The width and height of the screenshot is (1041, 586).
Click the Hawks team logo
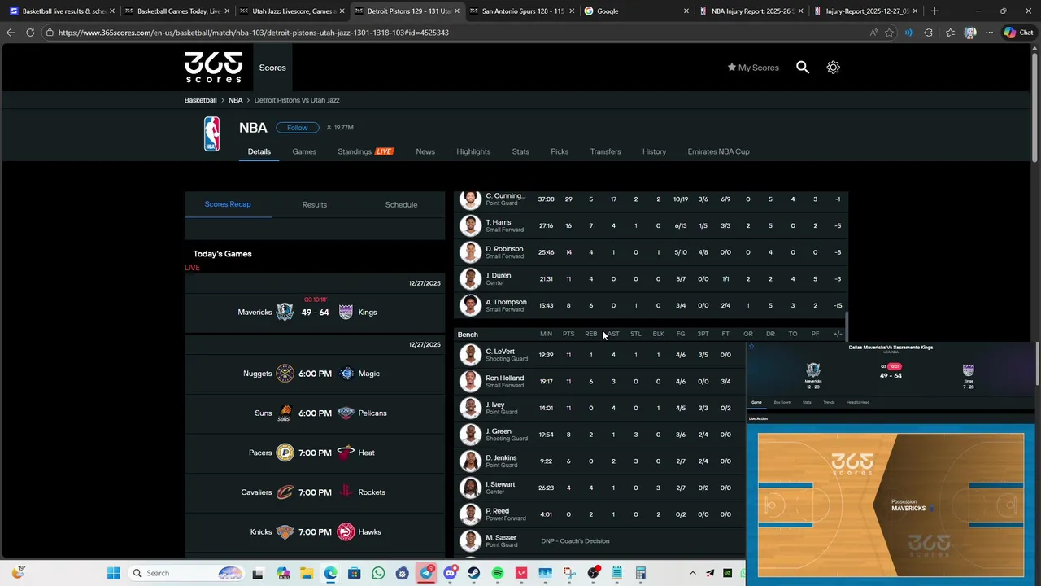346,532
